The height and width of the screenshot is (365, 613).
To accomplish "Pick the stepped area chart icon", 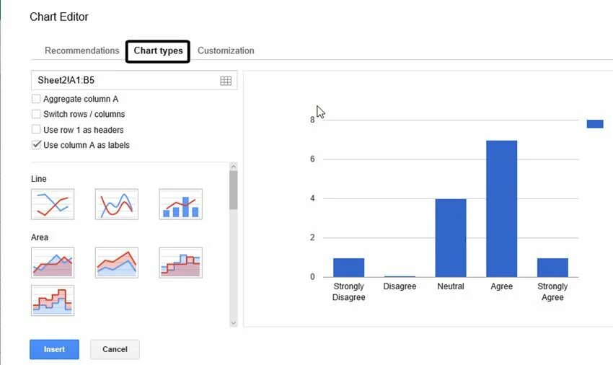I will (x=180, y=263).
